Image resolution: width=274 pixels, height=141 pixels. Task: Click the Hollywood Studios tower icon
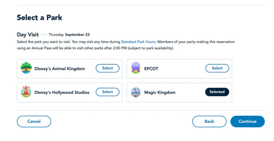click(x=26, y=92)
